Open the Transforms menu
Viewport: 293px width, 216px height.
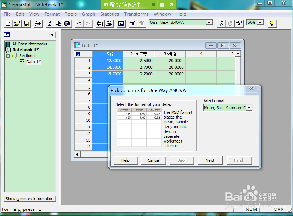136,14
